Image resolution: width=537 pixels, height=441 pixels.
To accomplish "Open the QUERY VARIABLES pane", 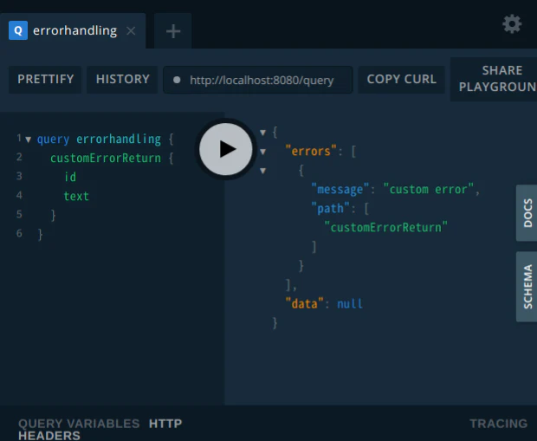I will (79, 424).
